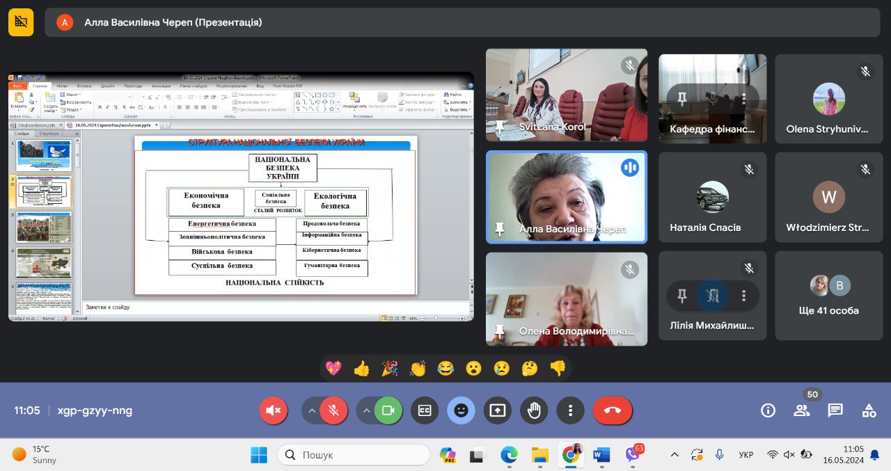Show the participants list icon
This screenshot has height=471, width=891.
[801, 410]
